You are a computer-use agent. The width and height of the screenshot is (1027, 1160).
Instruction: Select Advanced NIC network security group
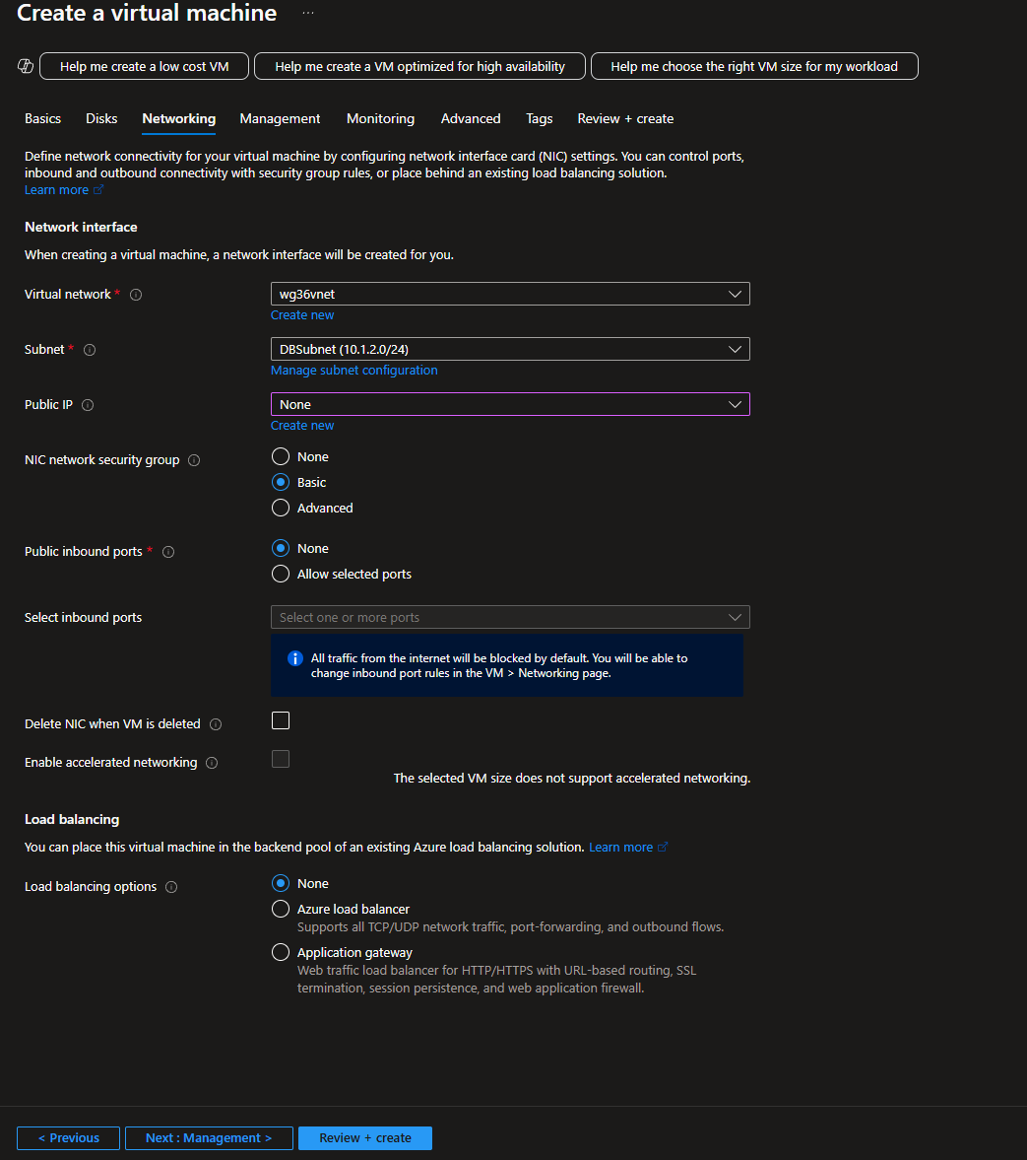point(281,508)
